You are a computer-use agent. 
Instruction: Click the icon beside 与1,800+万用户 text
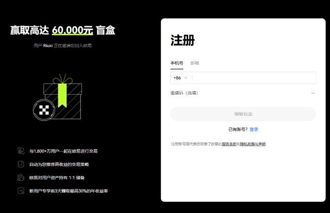click(x=21, y=151)
